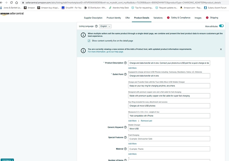This screenshot has width=229, height=161.
Task: Click the help icon beside Listing Language
Action: (96, 26)
